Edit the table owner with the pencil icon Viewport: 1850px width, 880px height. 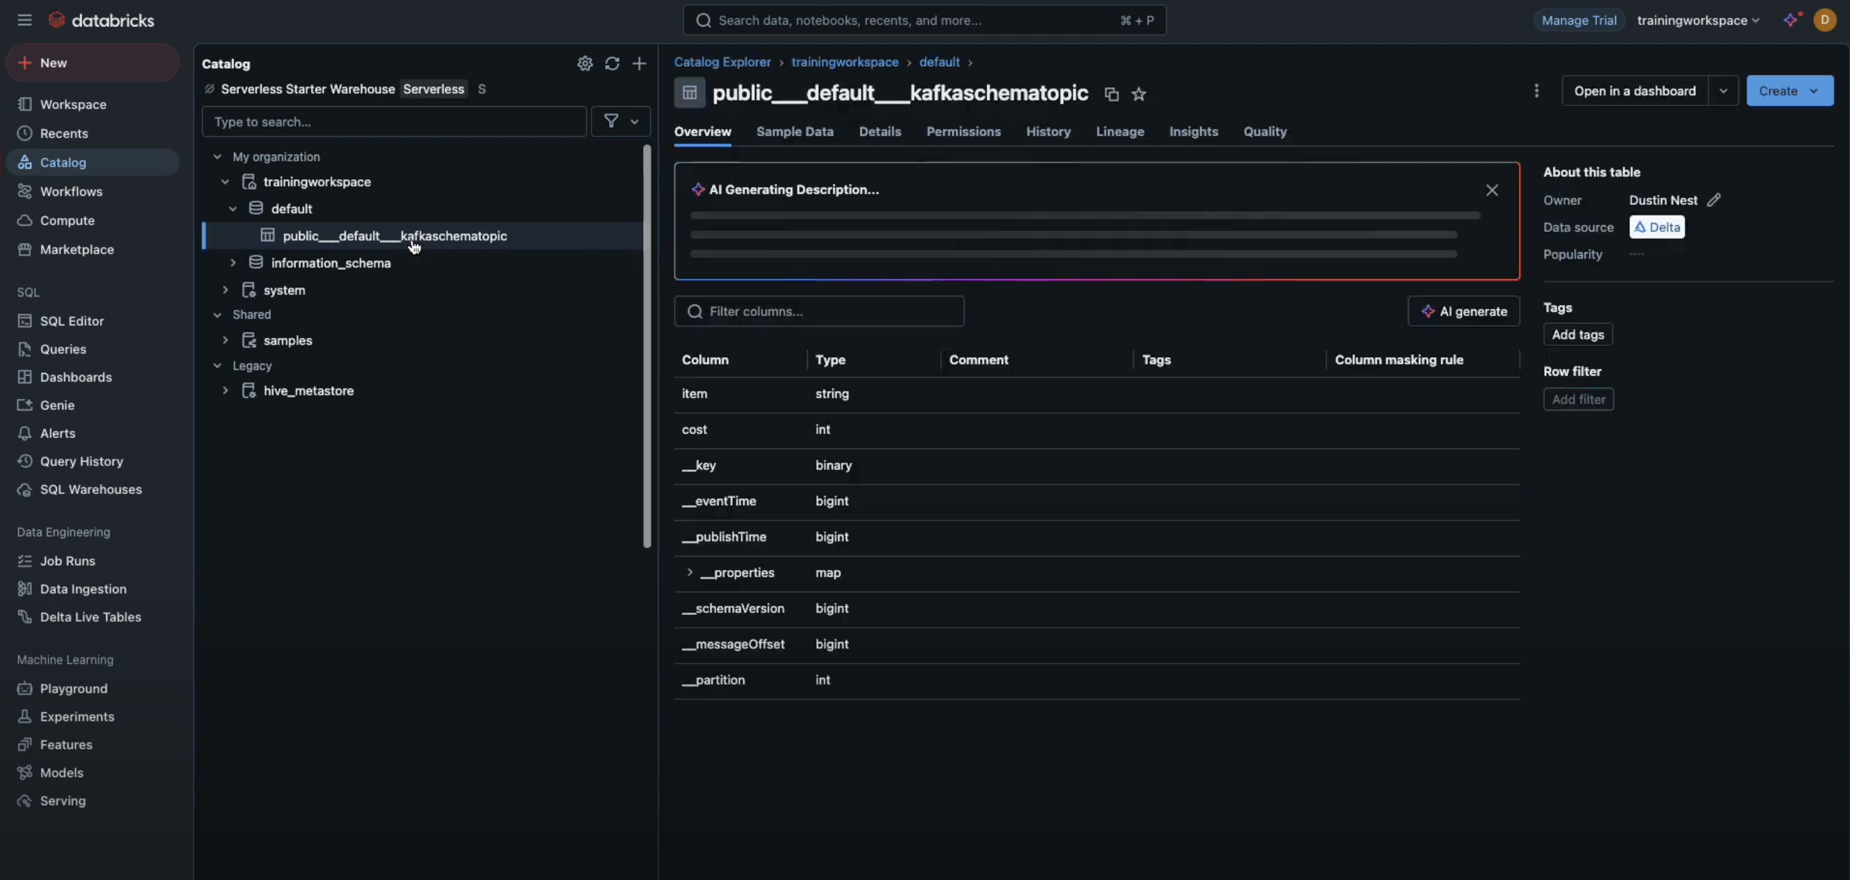click(x=1715, y=199)
